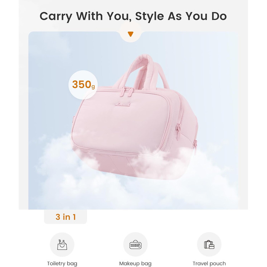The height and width of the screenshot is (267, 267).
Task: Tap the Travel pouch luggage icon
Action: (209, 244)
